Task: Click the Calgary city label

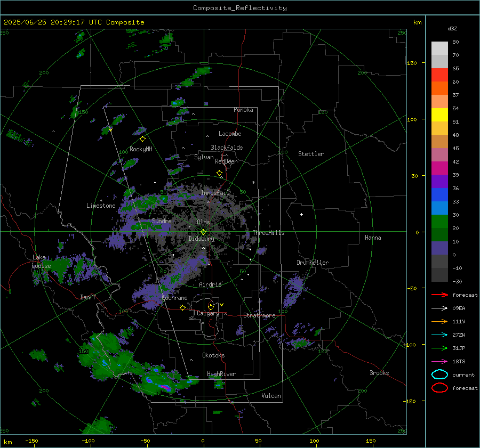Action: (208, 313)
